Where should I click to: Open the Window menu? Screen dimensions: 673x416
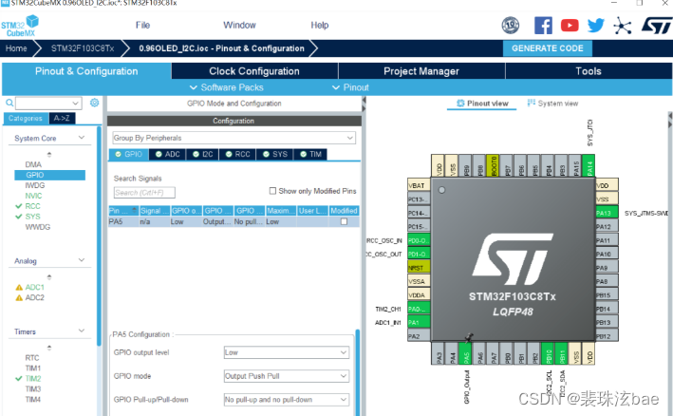(x=239, y=25)
